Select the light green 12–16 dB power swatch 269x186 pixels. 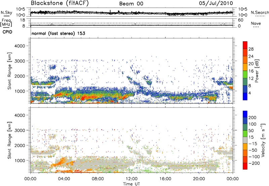pyautogui.click(x=245, y=74)
